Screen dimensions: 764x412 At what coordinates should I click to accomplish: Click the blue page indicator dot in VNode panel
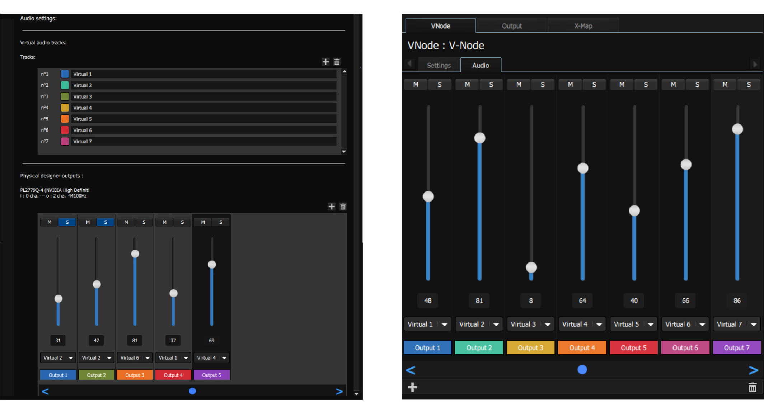(x=582, y=369)
